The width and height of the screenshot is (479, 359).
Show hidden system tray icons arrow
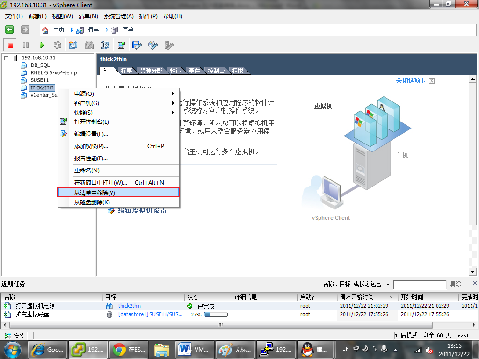(395, 350)
